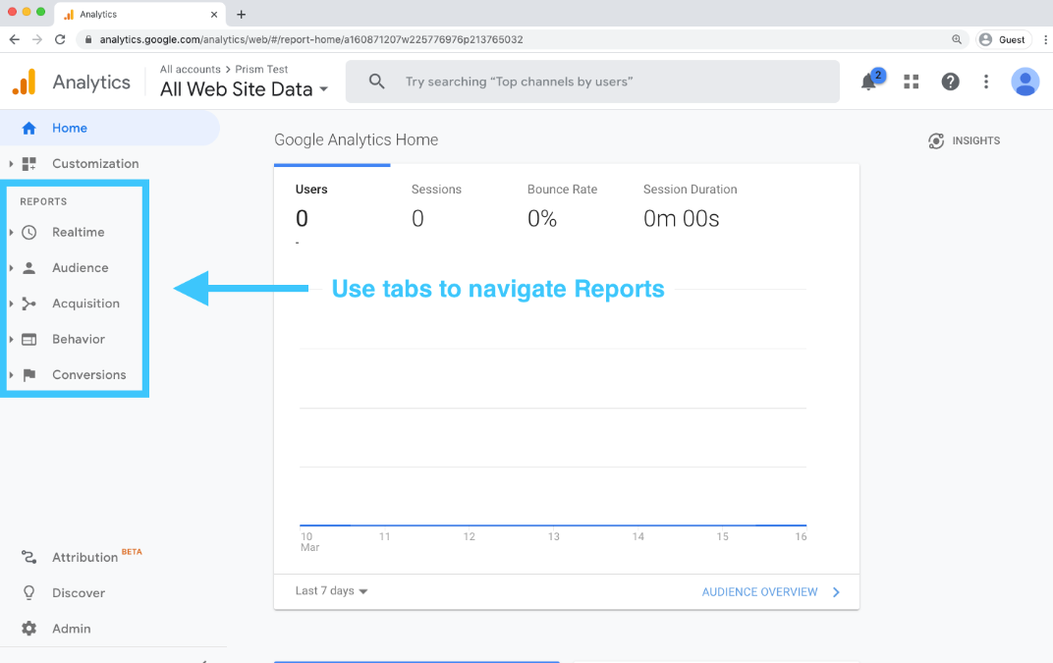Click All accounts breadcrumb
The height and width of the screenshot is (663, 1053).
pos(190,69)
